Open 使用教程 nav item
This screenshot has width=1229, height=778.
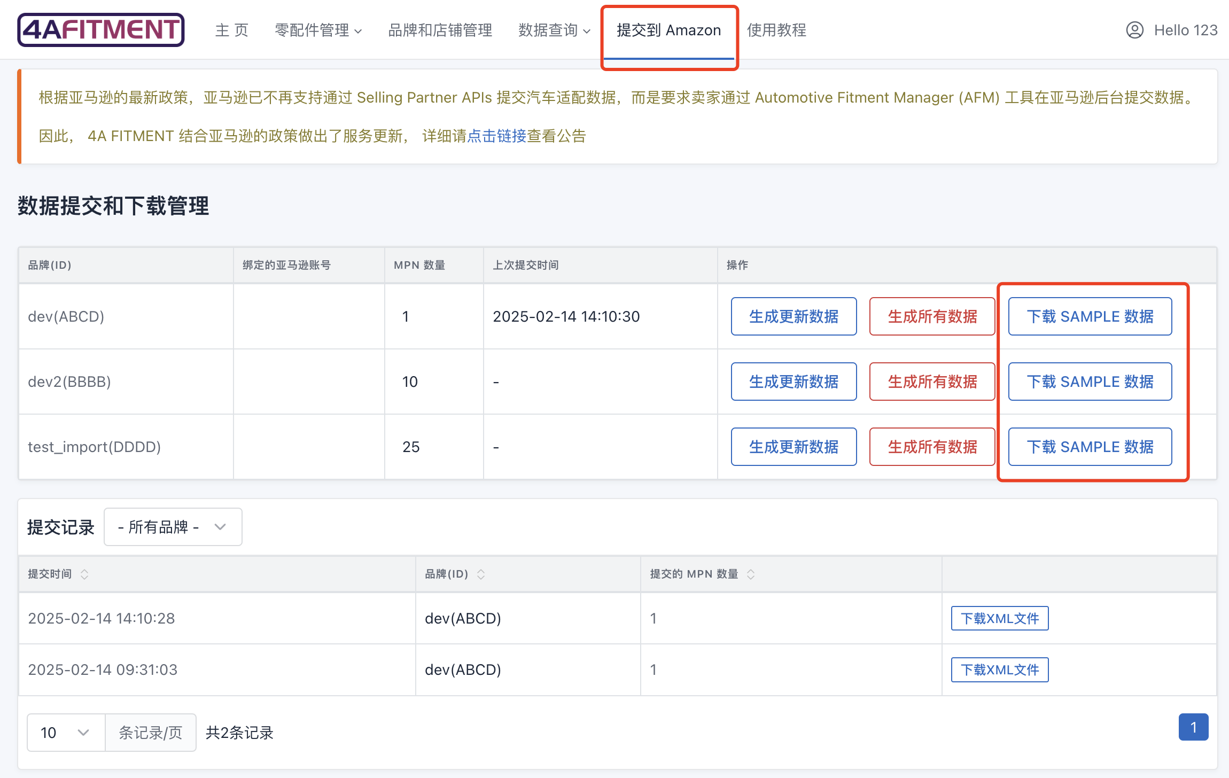[776, 30]
